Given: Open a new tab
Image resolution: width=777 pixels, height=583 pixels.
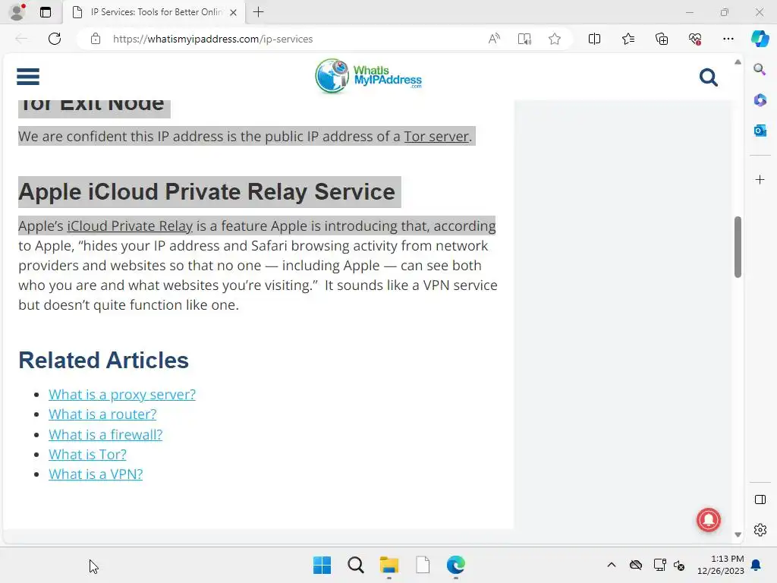Looking at the screenshot, I should coord(258,12).
